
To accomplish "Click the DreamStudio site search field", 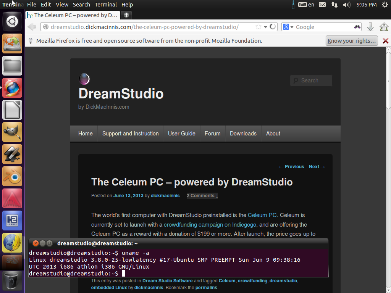I will (311, 80).
